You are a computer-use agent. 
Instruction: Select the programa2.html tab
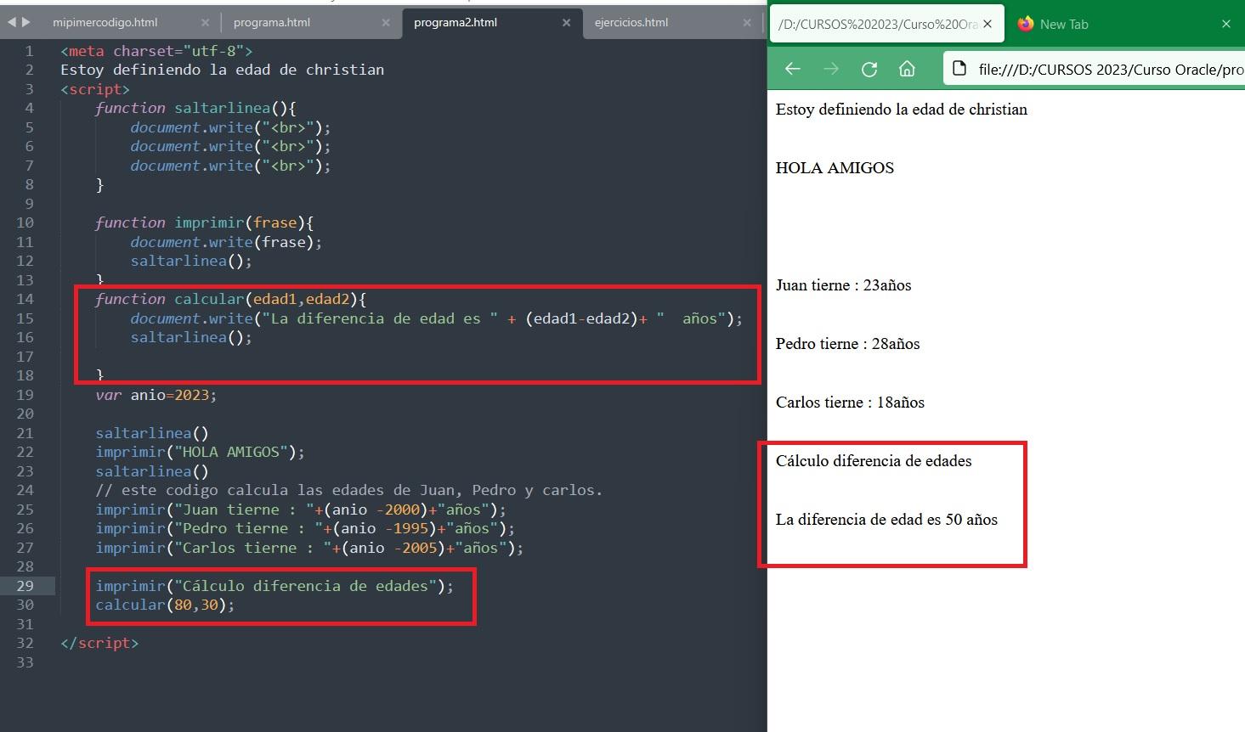click(456, 23)
